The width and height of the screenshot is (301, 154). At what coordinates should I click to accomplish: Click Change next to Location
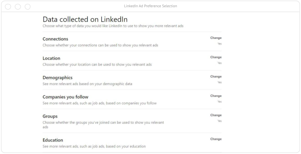click(216, 57)
